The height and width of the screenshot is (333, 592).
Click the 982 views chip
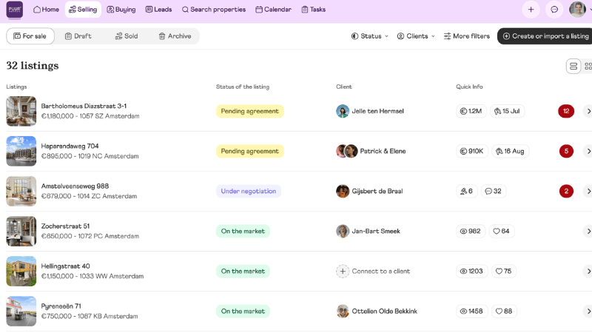tap(471, 231)
